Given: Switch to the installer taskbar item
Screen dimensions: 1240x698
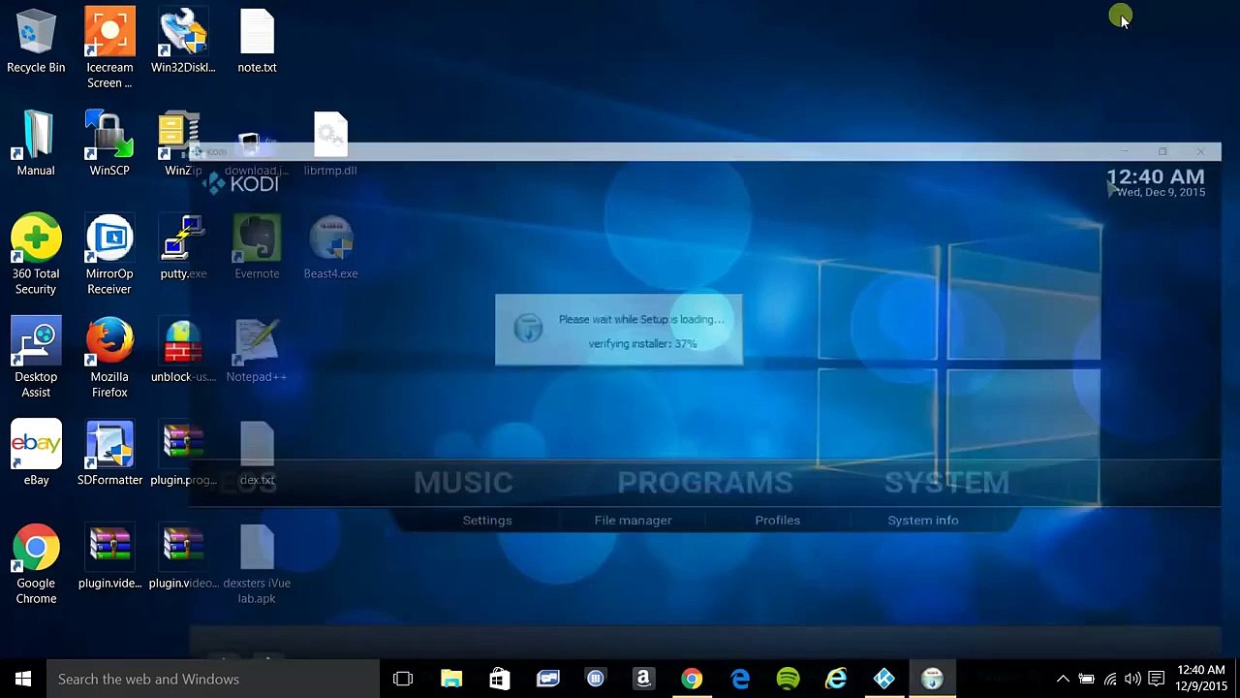Looking at the screenshot, I should 932,679.
